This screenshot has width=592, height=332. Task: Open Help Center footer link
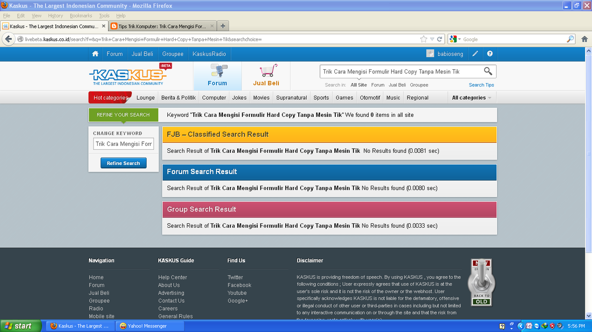(x=173, y=278)
